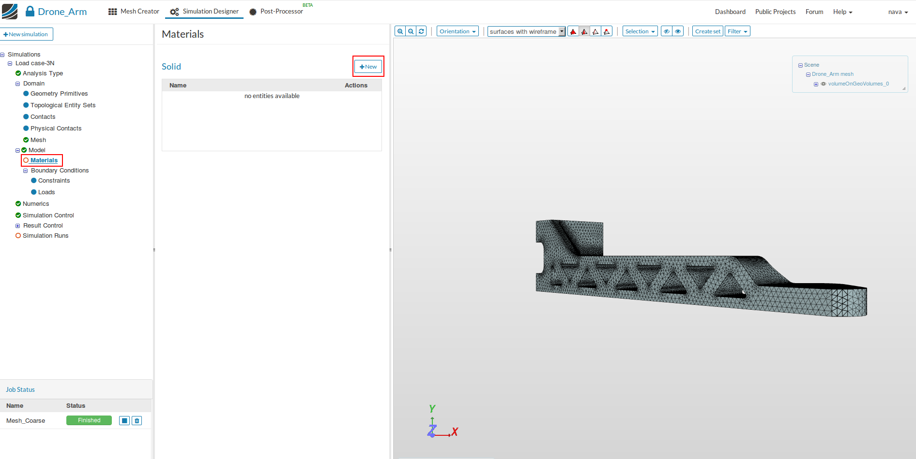Click the Model green check icon
This screenshot has height=459, width=916.
(x=24, y=150)
